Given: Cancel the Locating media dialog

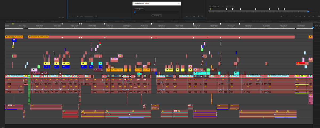Looking at the screenshot, I should coord(157,15).
